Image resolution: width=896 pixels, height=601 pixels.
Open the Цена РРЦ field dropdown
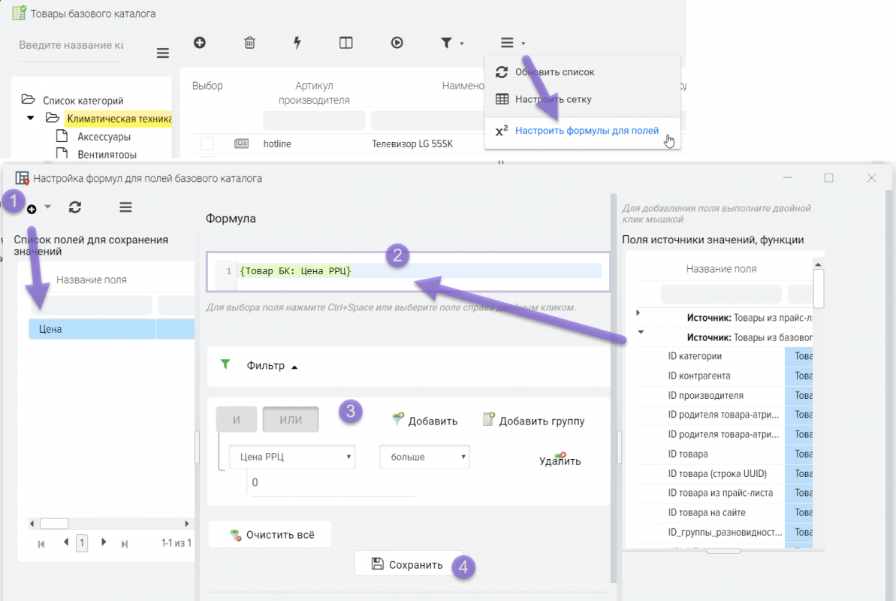tap(291, 457)
